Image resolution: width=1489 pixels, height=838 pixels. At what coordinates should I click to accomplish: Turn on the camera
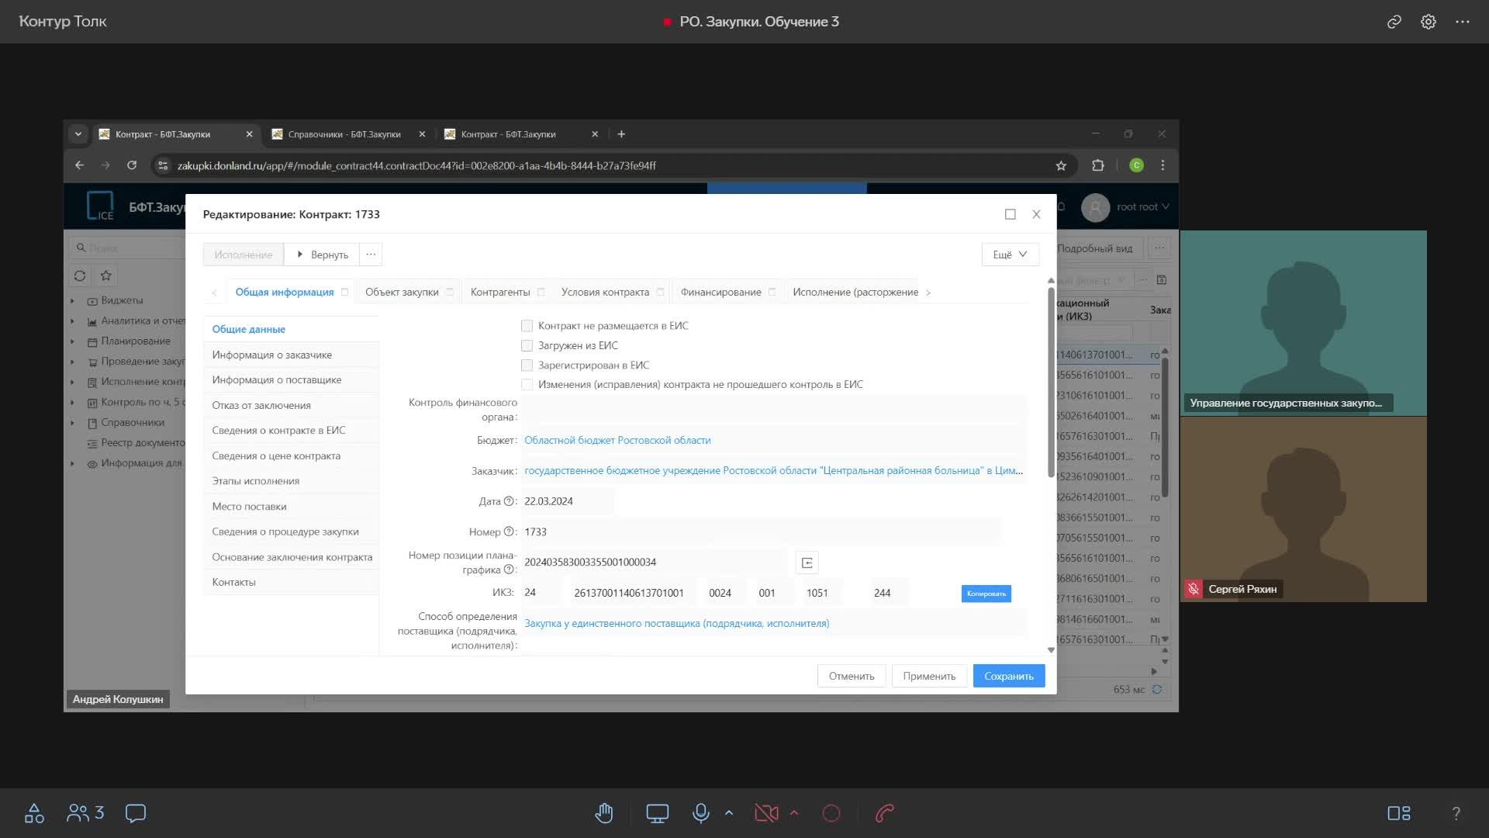point(766,813)
